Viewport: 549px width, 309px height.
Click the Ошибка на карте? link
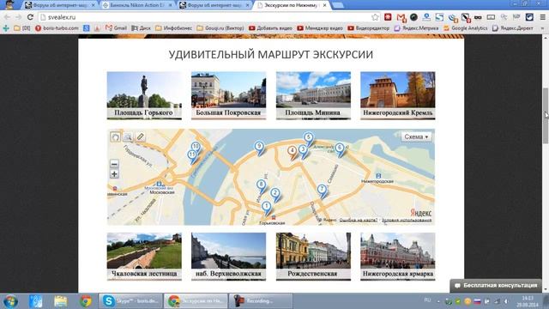pyautogui.click(x=359, y=220)
